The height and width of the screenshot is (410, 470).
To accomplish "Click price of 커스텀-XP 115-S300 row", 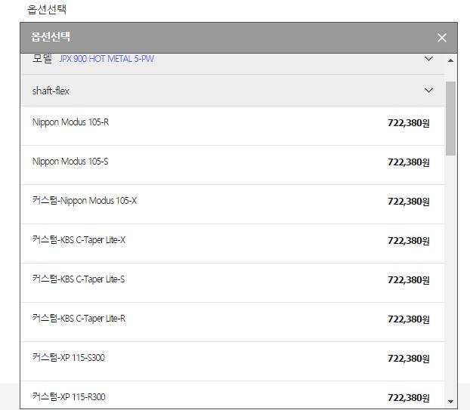I will click(x=408, y=359).
